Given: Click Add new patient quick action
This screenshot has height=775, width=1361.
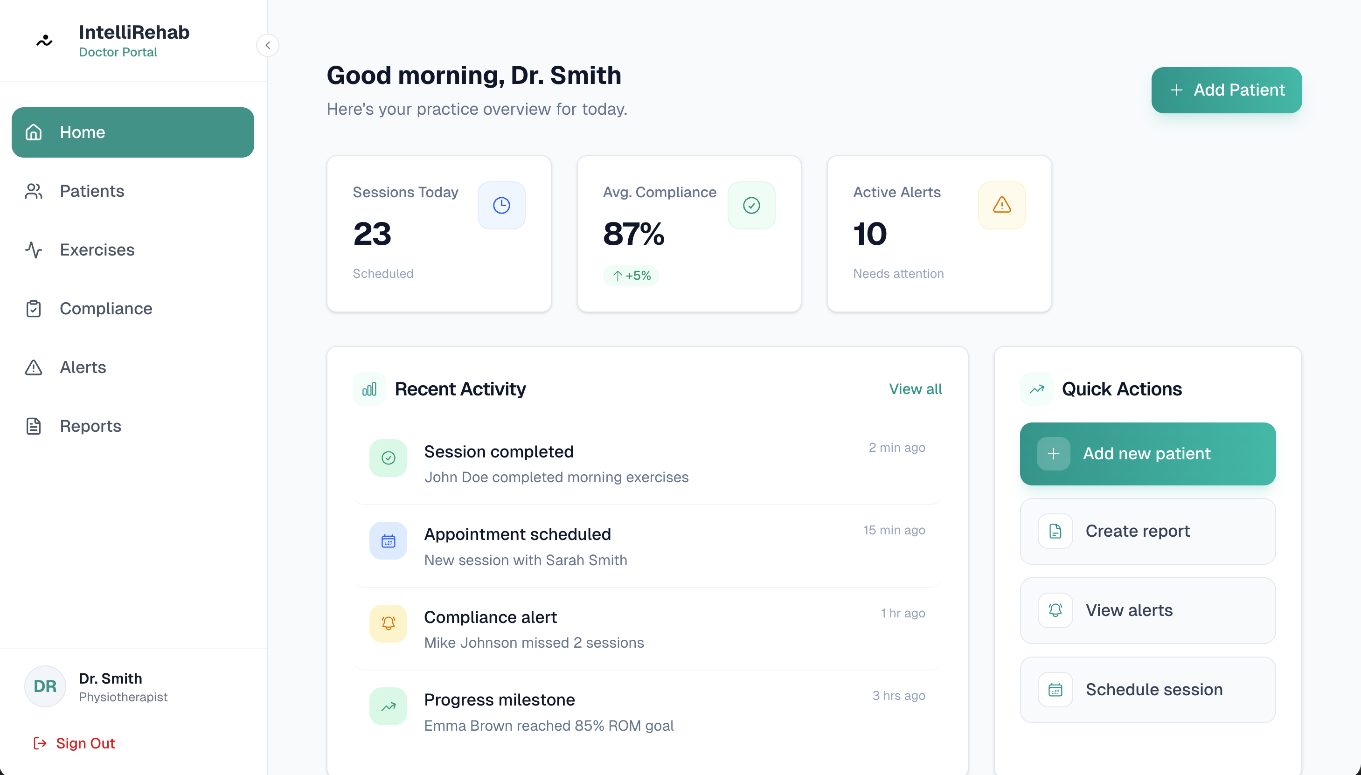Looking at the screenshot, I should (x=1147, y=454).
